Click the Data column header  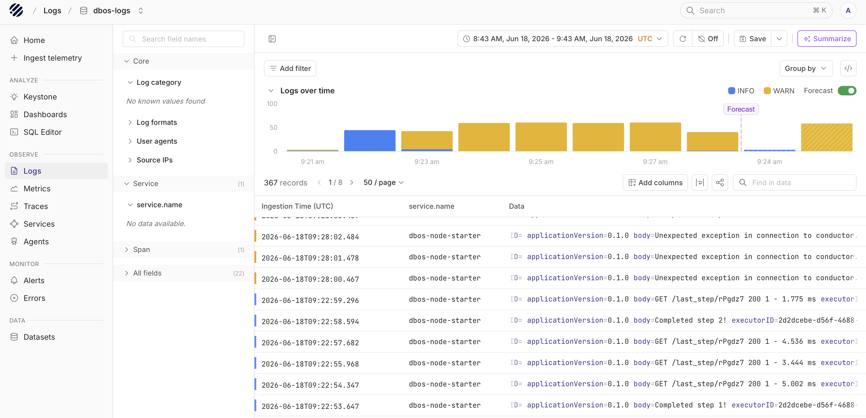point(516,206)
